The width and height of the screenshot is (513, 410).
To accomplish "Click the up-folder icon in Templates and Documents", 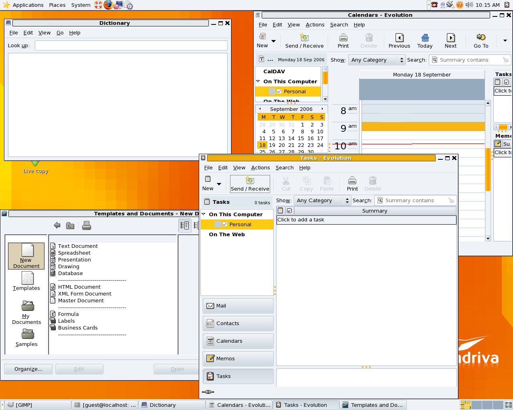I will click(x=70, y=225).
